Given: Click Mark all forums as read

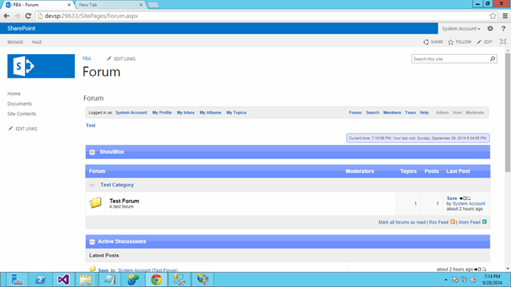Looking at the screenshot, I should point(402,223).
